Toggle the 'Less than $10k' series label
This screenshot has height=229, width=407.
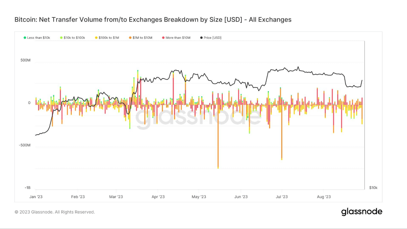(x=38, y=38)
